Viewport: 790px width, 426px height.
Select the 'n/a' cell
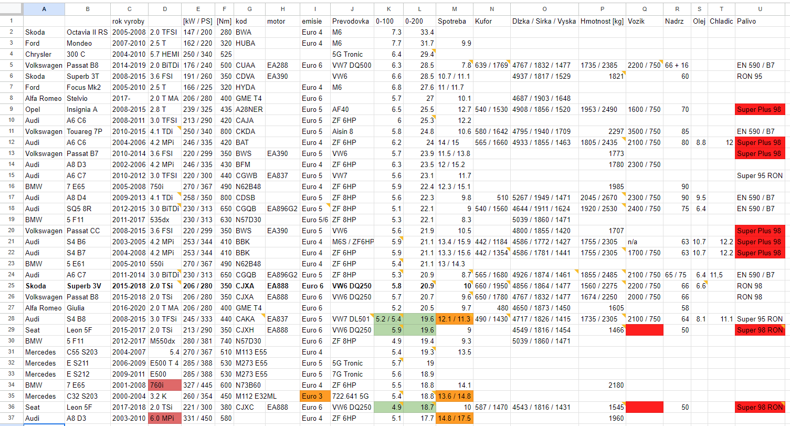pyautogui.click(x=645, y=242)
